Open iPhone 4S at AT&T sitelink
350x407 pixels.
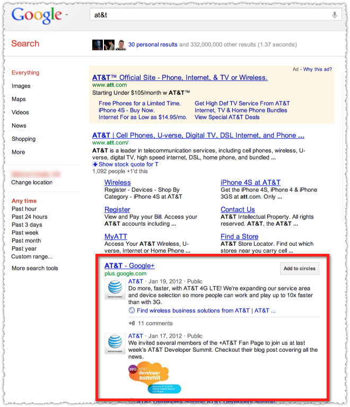pos(250,182)
